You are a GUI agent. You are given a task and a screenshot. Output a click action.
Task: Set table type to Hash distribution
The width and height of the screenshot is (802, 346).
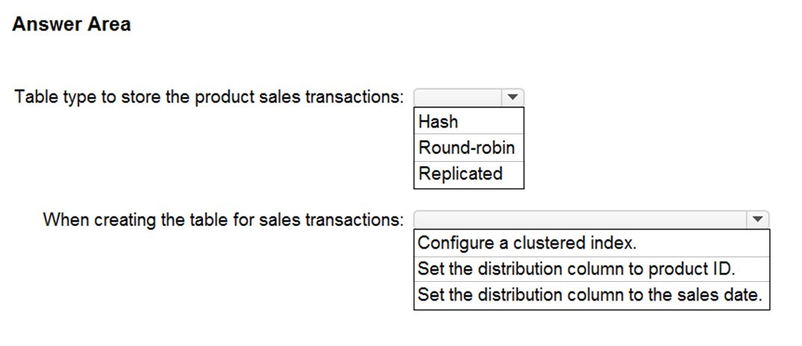click(x=438, y=122)
